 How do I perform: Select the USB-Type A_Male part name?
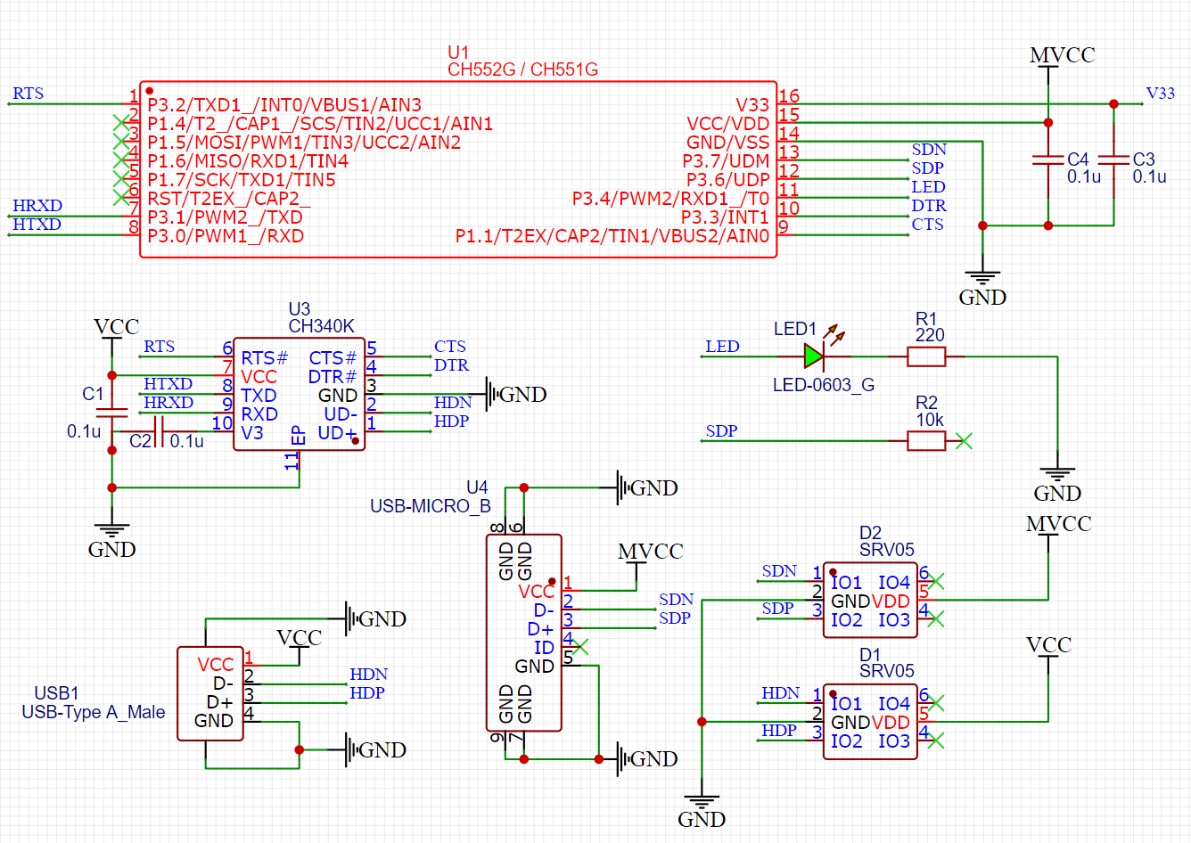point(94,712)
